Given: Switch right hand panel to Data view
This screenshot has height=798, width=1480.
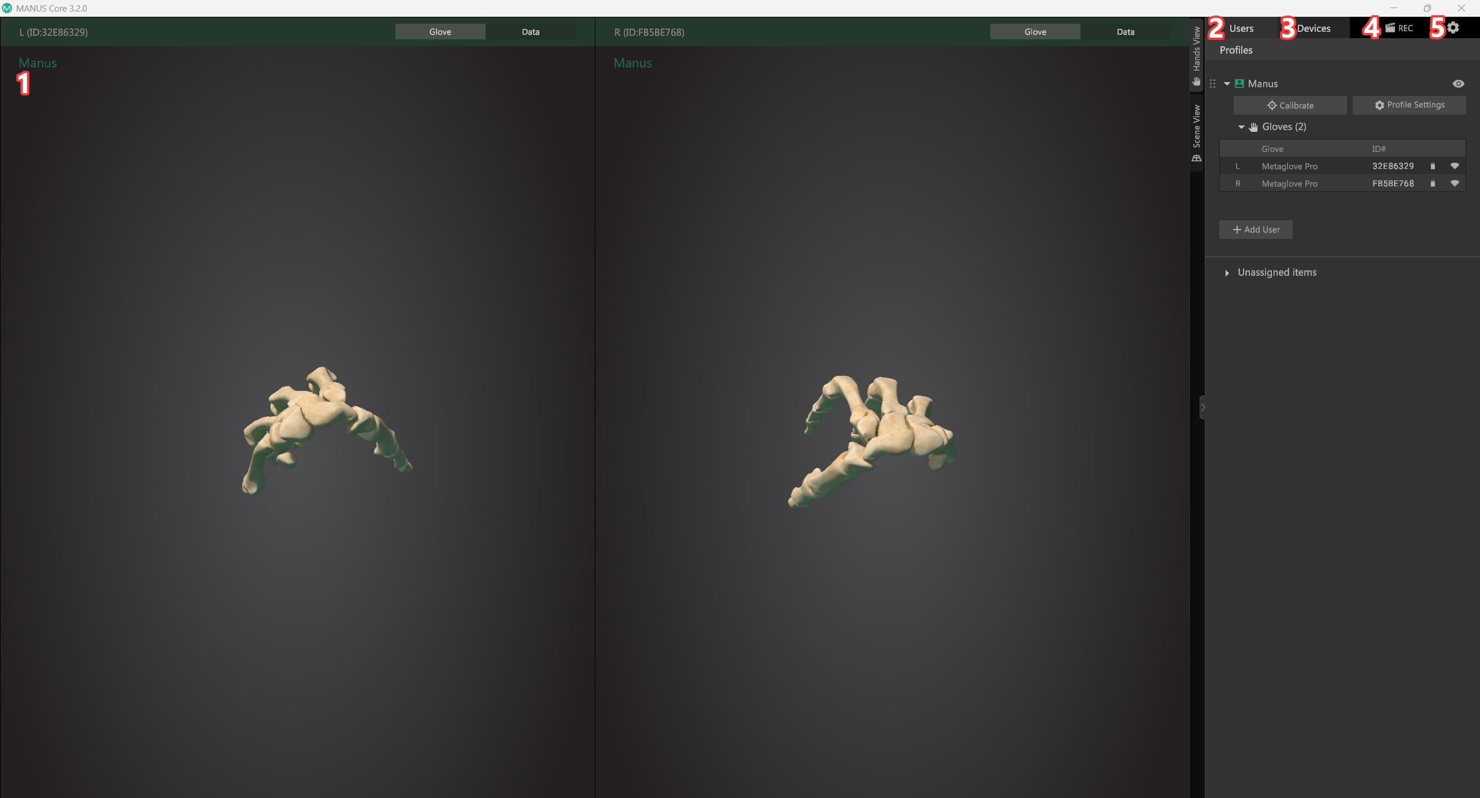Looking at the screenshot, I should [x=1126, y=32].
